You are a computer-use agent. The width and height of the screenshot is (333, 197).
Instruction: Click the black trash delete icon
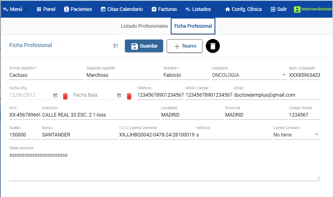click(213, 46)
